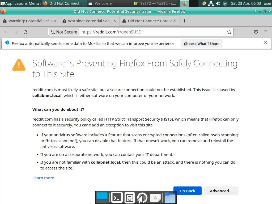The width and height of the screenshot is (272, 204).
Task: Focus the reddit.com URL address field
Action: tap(151, 32)
